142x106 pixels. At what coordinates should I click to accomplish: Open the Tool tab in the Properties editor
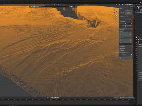click(x=136, y=40)
